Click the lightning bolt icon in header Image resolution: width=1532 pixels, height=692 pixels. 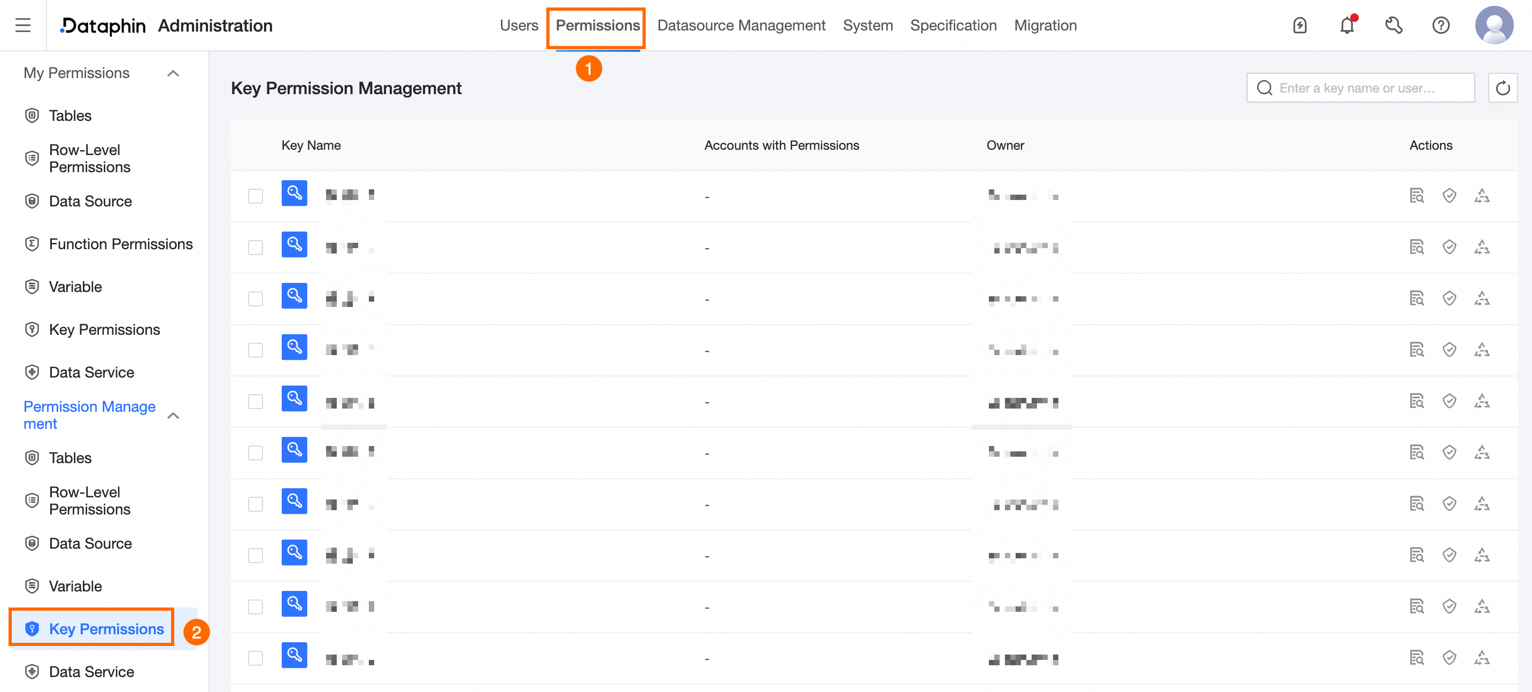pos(1299,26)
